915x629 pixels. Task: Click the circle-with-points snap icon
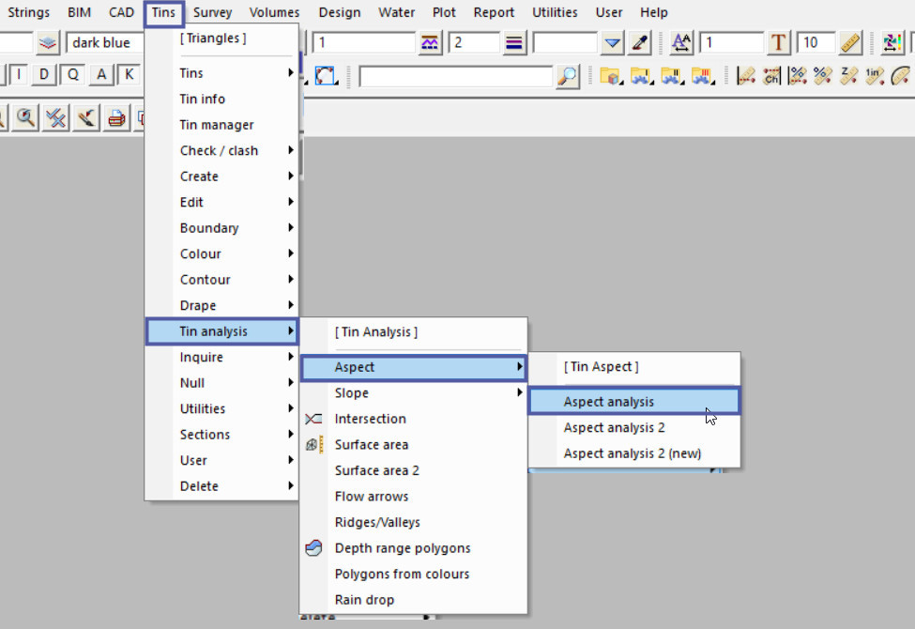(x=326, y=76)
